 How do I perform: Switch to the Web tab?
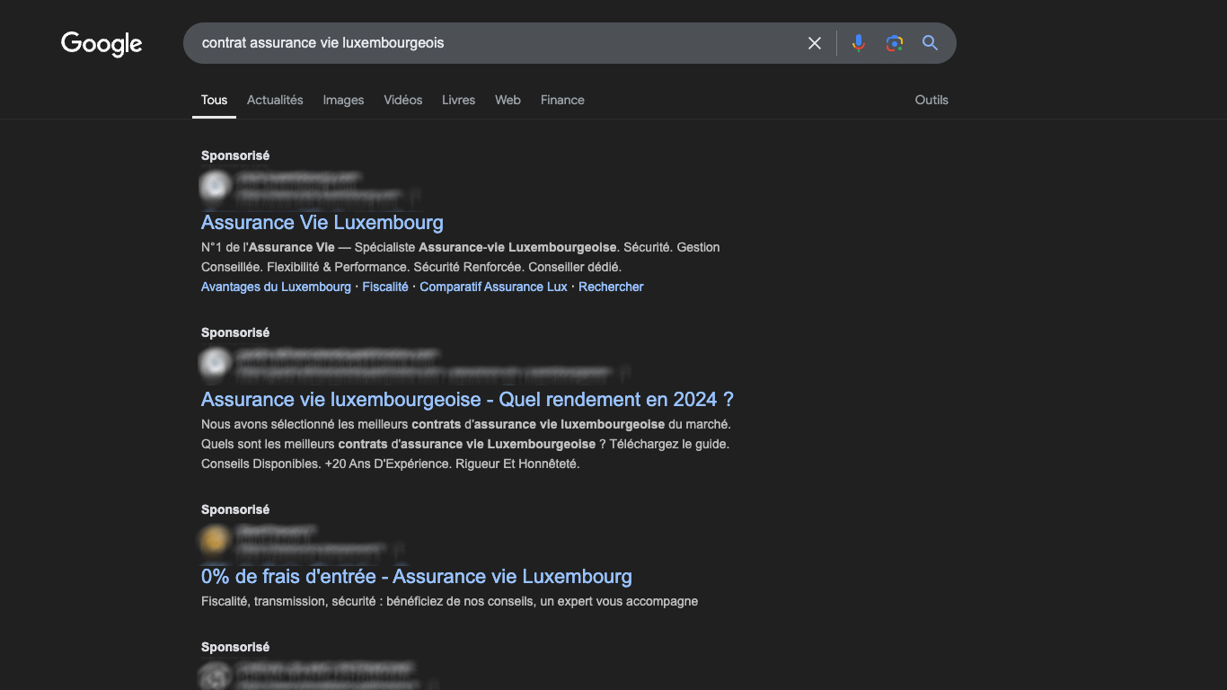tap(508, 100)
